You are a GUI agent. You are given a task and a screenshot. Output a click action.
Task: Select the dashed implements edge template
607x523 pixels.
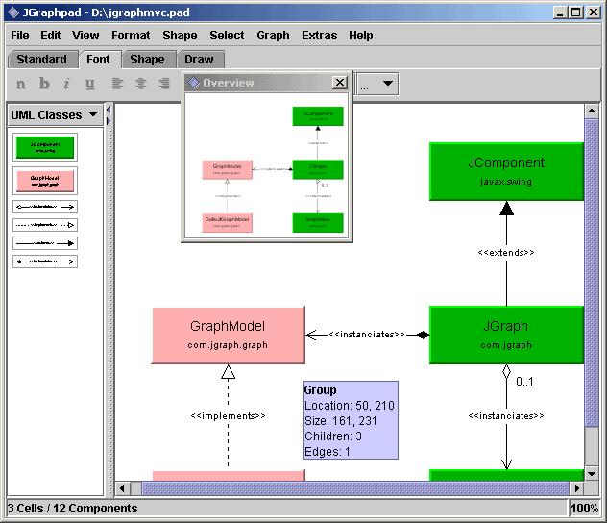coord(45,225)
